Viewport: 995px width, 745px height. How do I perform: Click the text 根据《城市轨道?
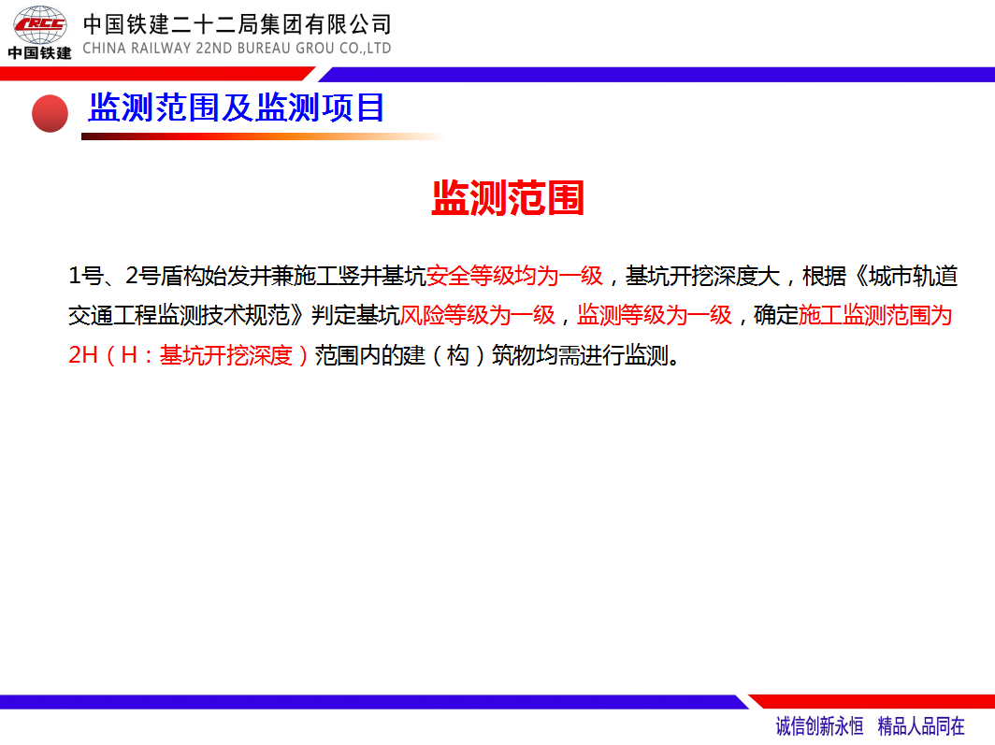point(880,276)
